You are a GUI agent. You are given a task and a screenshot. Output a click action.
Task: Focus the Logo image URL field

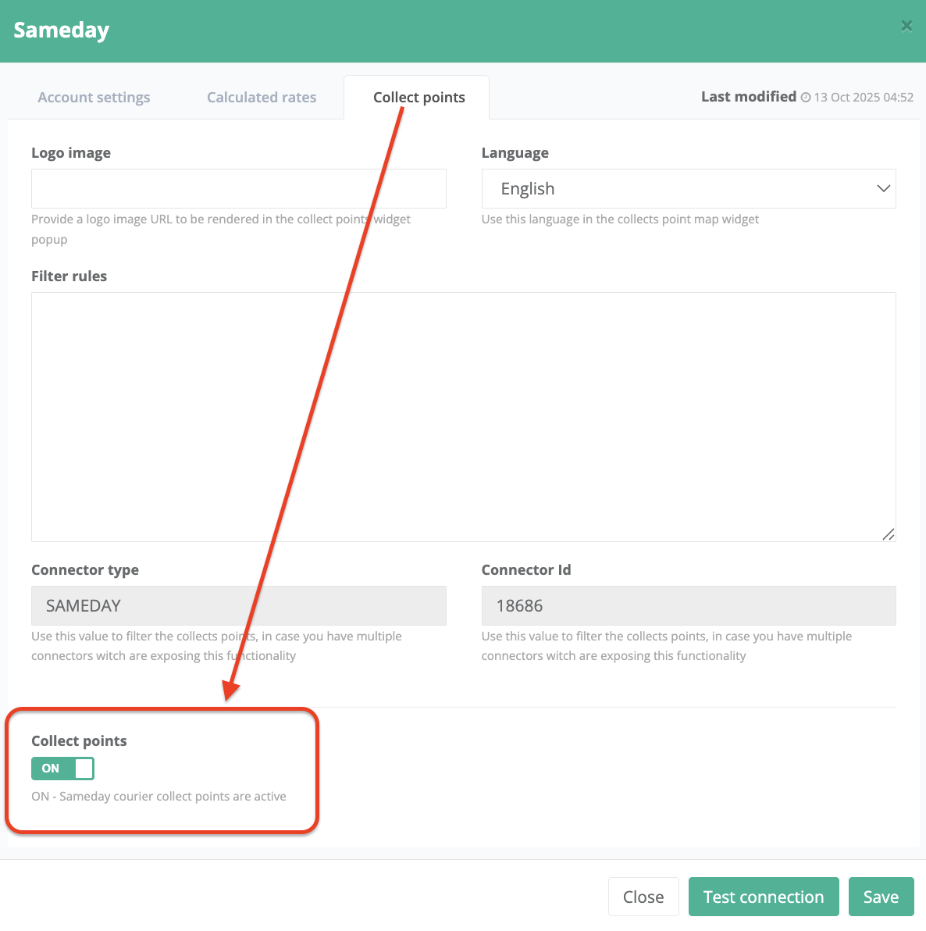coord(238,188)
